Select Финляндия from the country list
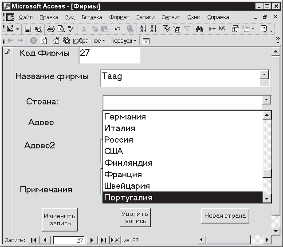This screenshot has width=283, height=247. point(128,163)
